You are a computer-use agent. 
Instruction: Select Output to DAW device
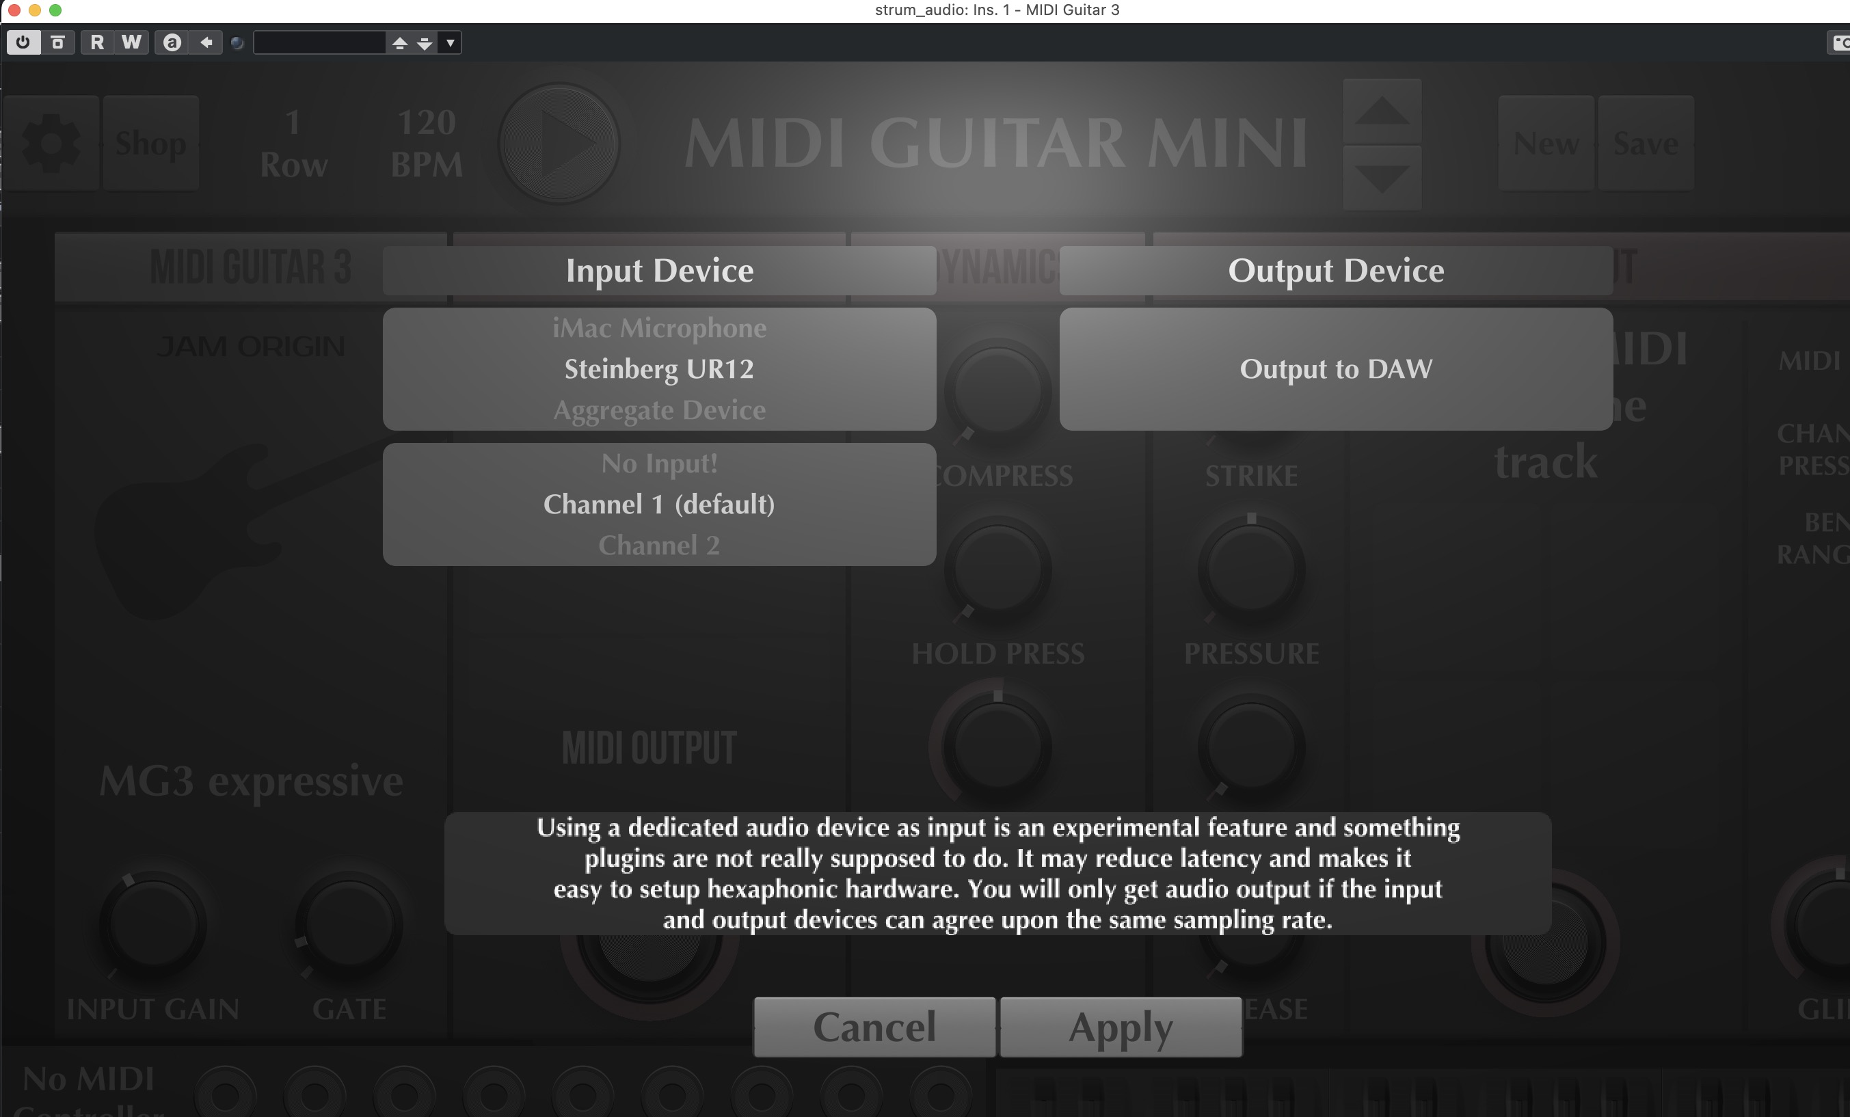click(1336, 368)
